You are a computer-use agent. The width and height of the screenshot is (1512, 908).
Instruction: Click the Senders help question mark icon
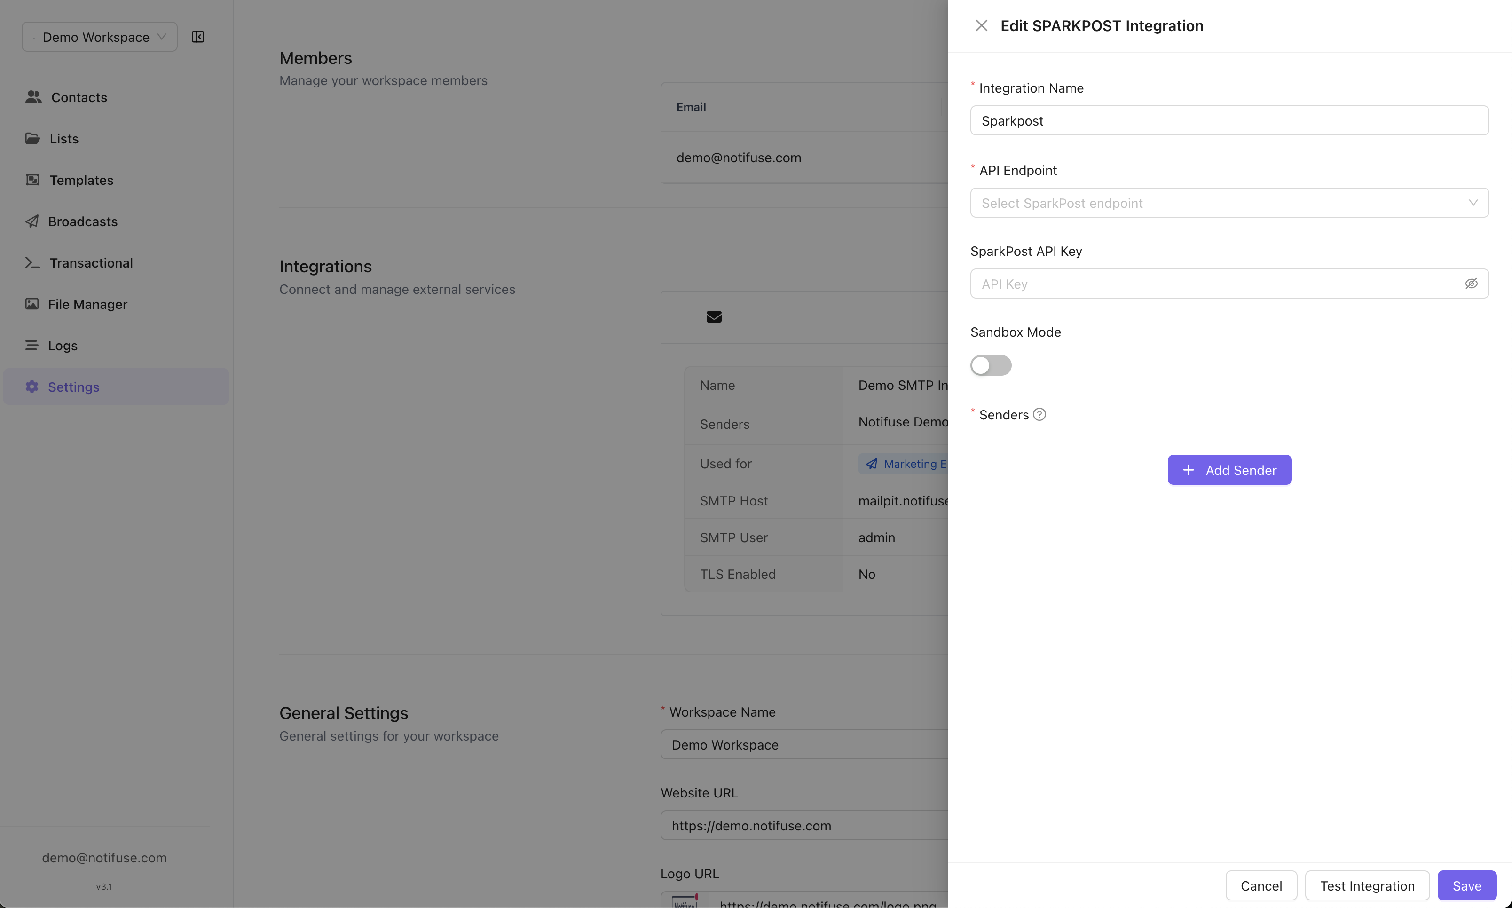(x=1039, y=414)
